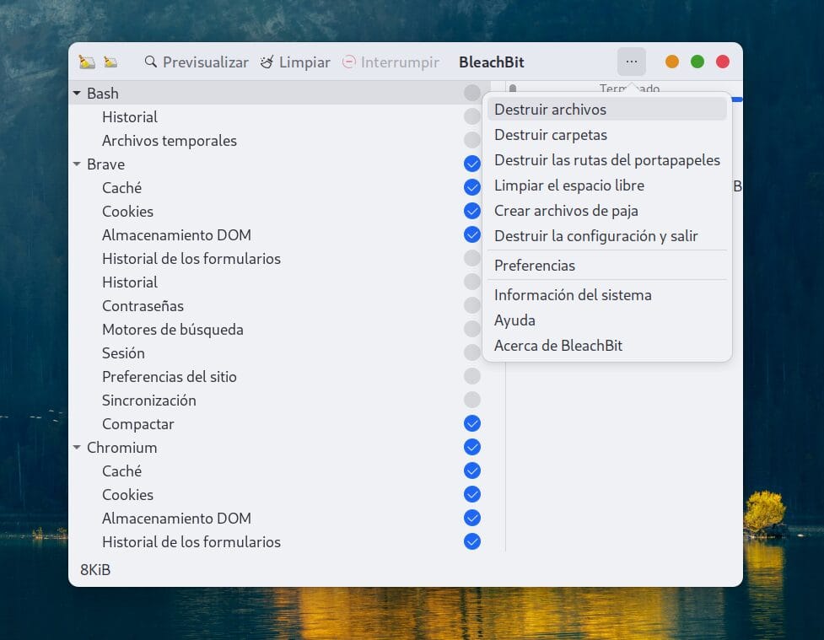Screen dimensions: 824x640
Task: Collapse the Brave tree group
Action: click(x=77, y=164)
